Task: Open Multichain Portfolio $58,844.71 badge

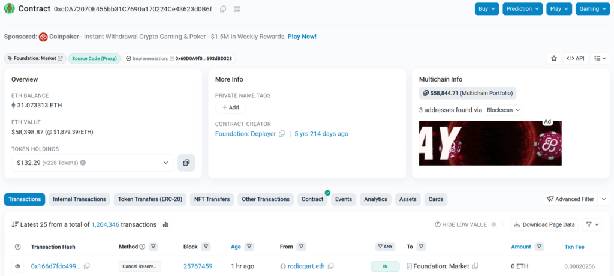Action: (468, 93)
